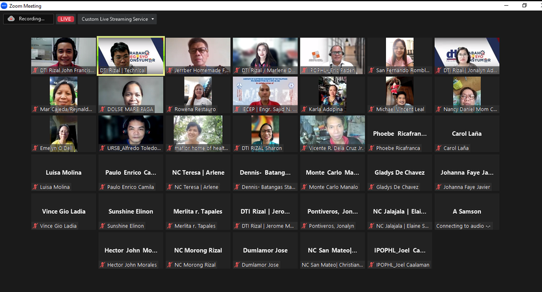Restore down the Zoom Meeting window

tap(524, 5)
